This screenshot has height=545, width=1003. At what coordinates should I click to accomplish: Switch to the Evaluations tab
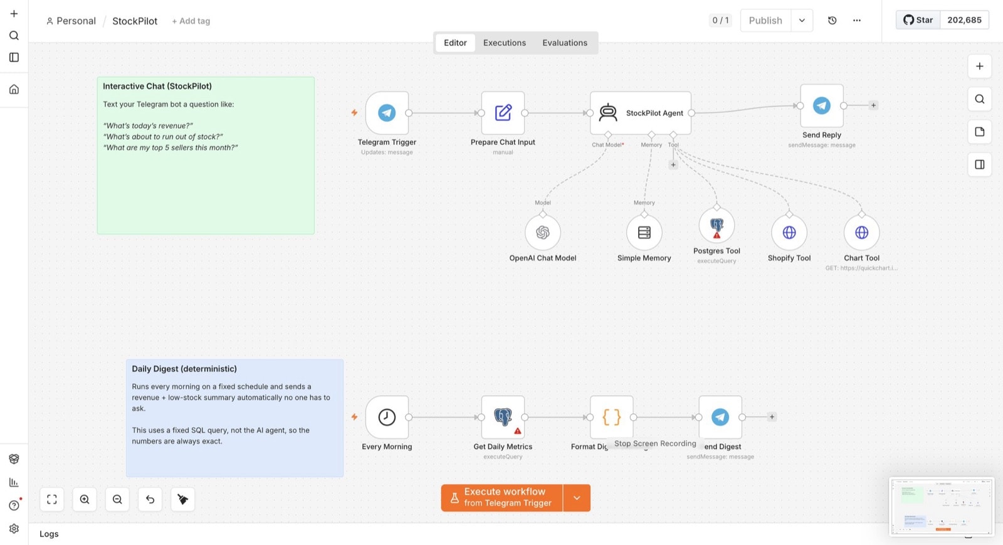565,43
